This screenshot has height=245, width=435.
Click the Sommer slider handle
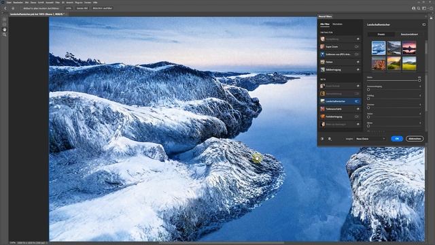[368, 108]
